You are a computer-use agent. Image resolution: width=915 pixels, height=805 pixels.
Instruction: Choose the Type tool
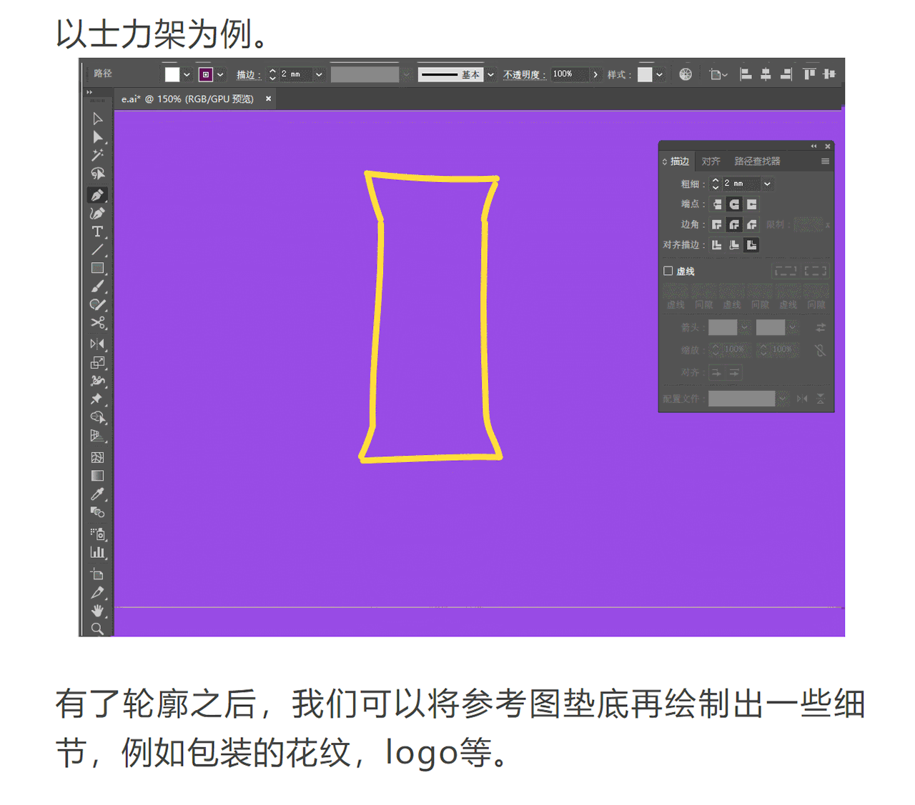[x=98, y=231]
